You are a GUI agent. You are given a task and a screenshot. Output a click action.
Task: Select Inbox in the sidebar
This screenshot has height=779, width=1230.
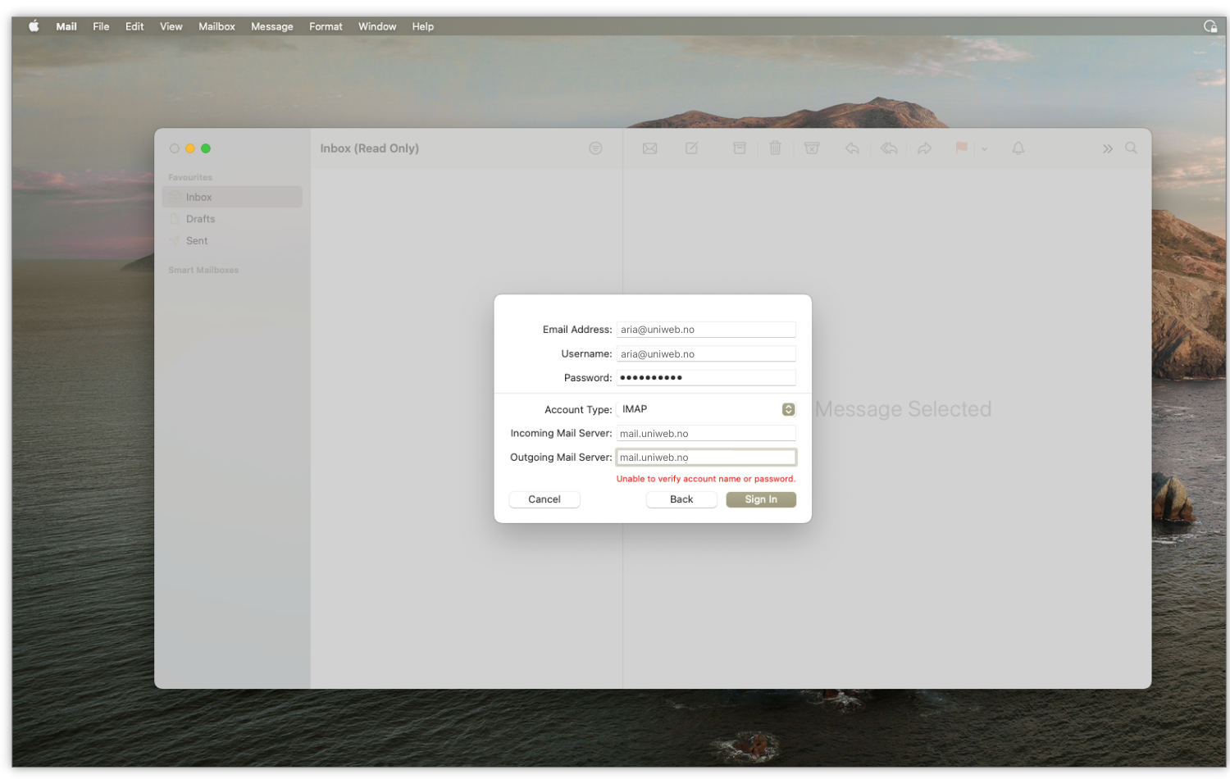click(232, 197)
